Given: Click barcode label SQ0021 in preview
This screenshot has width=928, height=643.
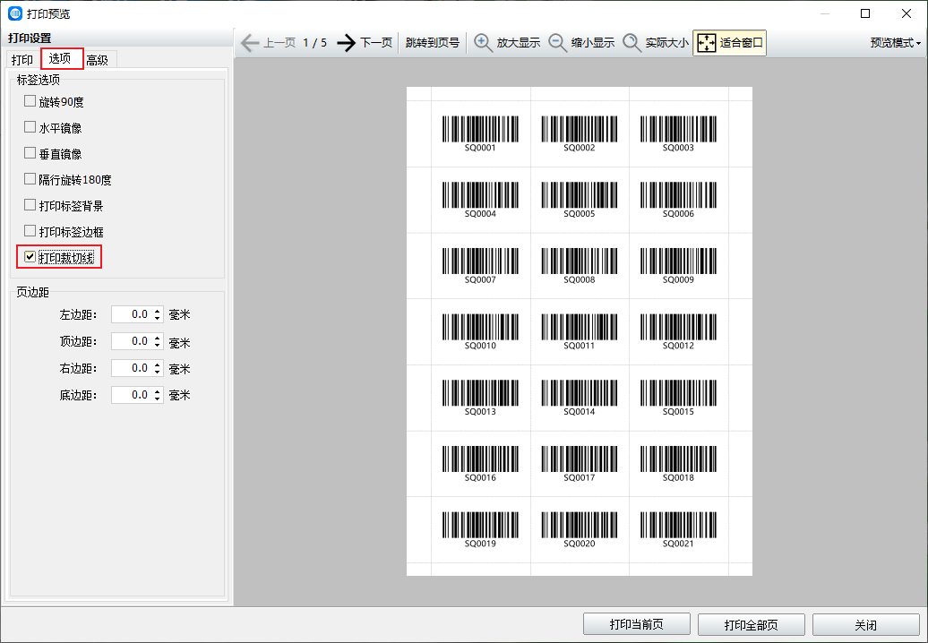Looking at the screenshot, I should tap(678, 530).
